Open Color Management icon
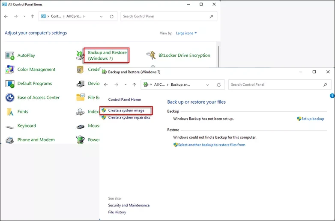The width and height of the screenshot is (335, 221). click(10, 70)
